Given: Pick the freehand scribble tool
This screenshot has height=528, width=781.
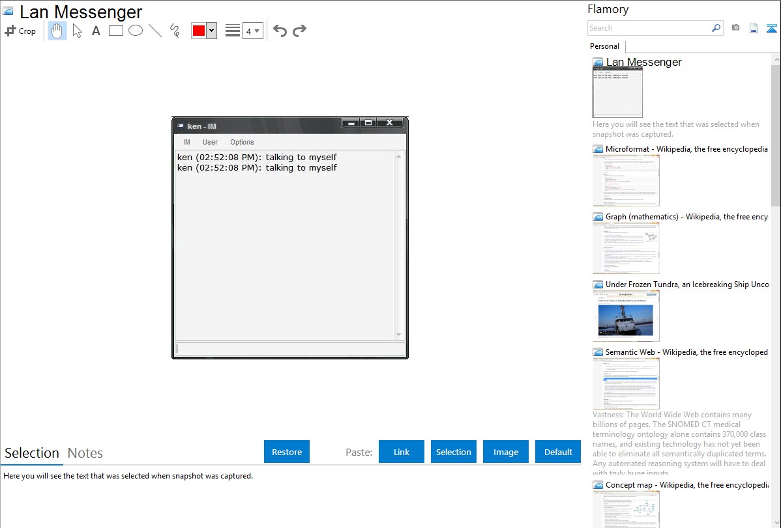Looking at the screenshot, I should point(175,31).
